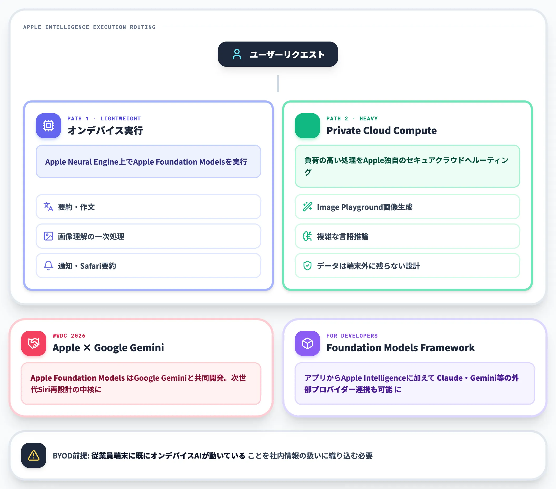
Task: Select the 画像理解の一次処理 row
Action: point(148,236)
